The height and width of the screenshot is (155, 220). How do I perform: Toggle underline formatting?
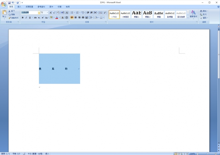[x=30, y=17]
